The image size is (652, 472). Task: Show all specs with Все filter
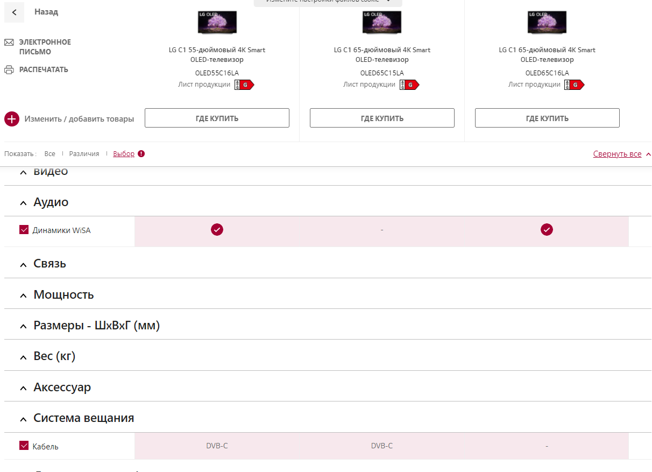[x=49, y=153]
